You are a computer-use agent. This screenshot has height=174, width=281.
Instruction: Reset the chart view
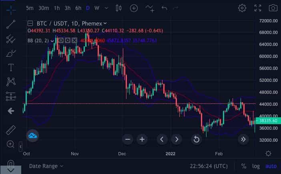(196, 139)
